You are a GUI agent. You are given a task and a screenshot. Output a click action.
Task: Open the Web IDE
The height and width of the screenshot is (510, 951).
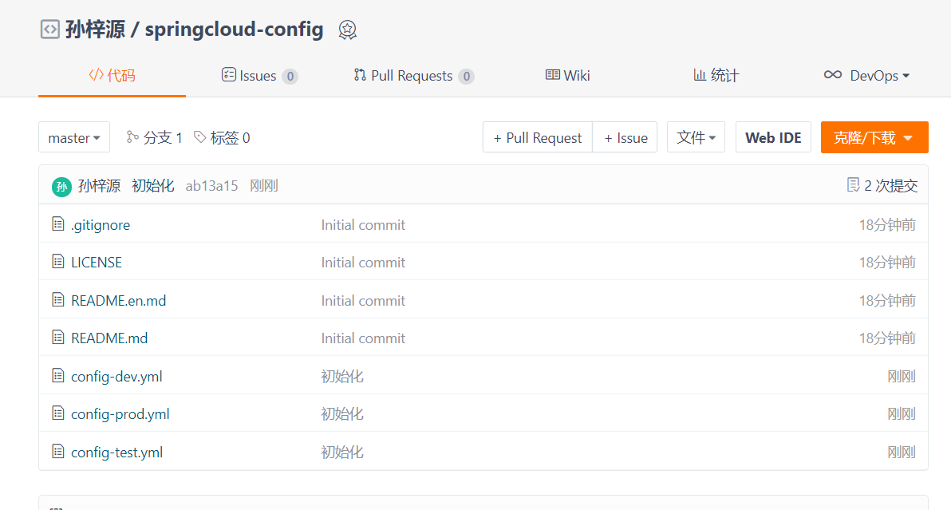773,137
